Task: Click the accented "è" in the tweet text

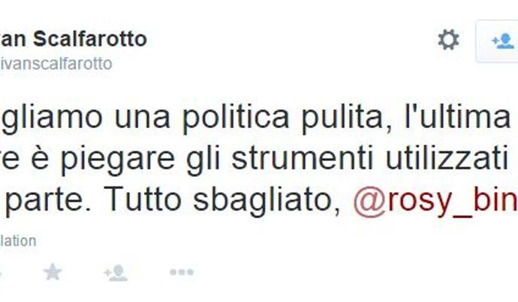Action: click(41, 158)
